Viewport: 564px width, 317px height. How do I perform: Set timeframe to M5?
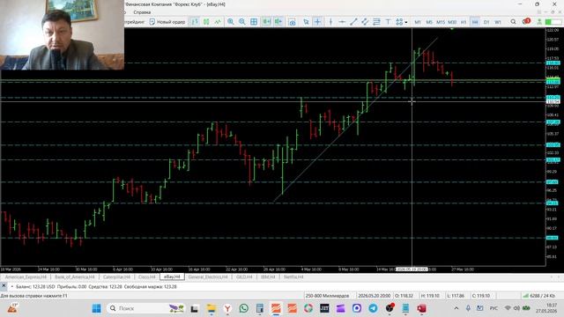pos(429,22)
